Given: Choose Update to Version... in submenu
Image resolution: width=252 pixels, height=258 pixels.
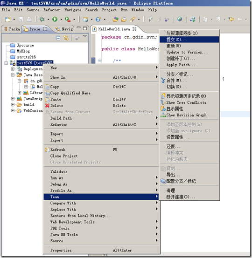Looking at the screenshot, I should (189, 52).
